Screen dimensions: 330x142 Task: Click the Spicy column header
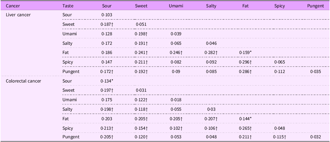coord(279,6)
